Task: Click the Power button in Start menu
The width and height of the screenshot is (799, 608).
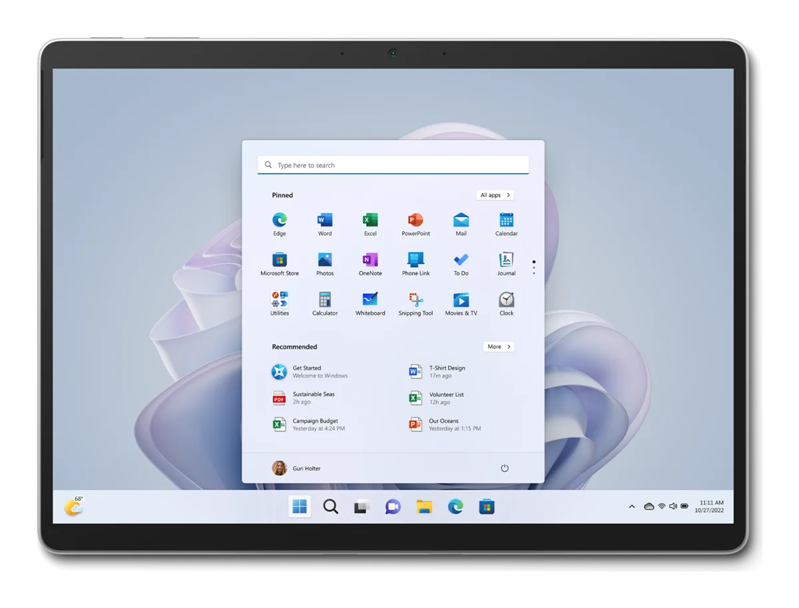Action: point(505,468)
